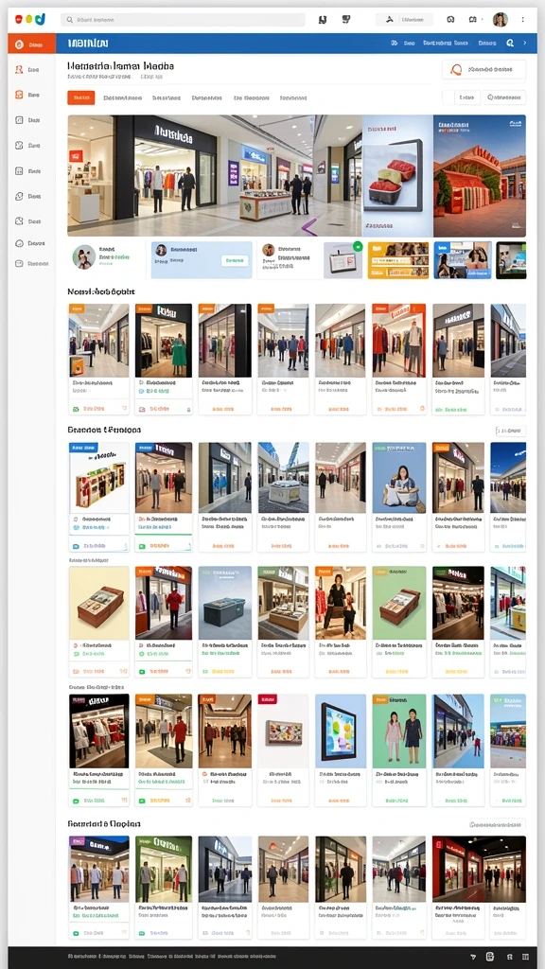Select the highlighted orange sidebar item

click(31, 44)
